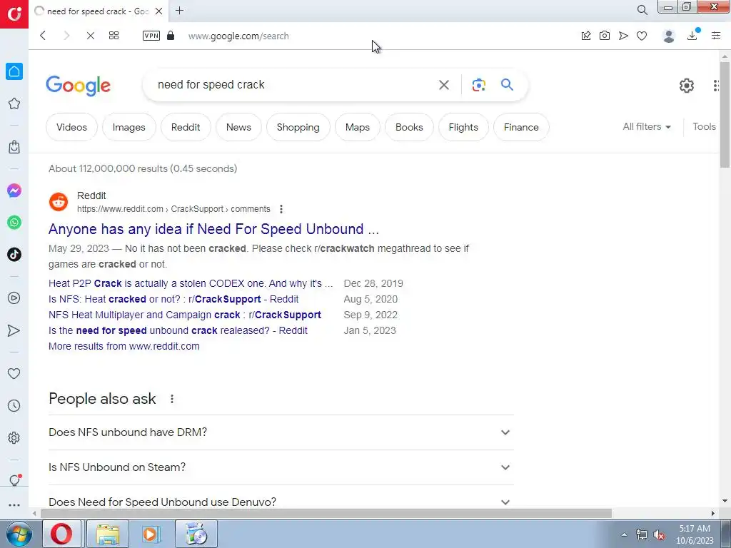Open 'Is NFS: Heat cracked or not?' link
731x548 pixels.
click(x=173, y=299)
